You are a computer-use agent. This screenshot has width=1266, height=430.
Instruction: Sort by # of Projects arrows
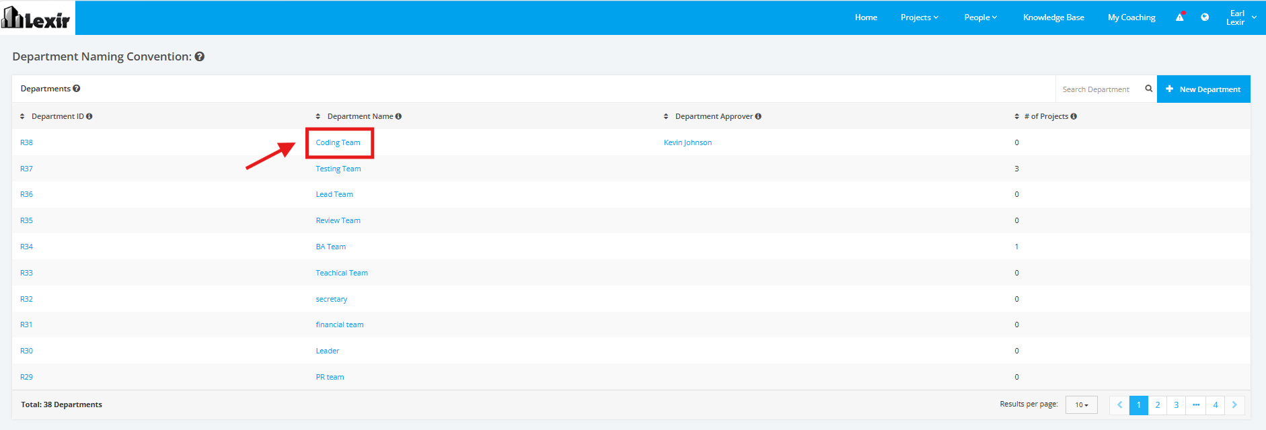[x=1016, y=116]
